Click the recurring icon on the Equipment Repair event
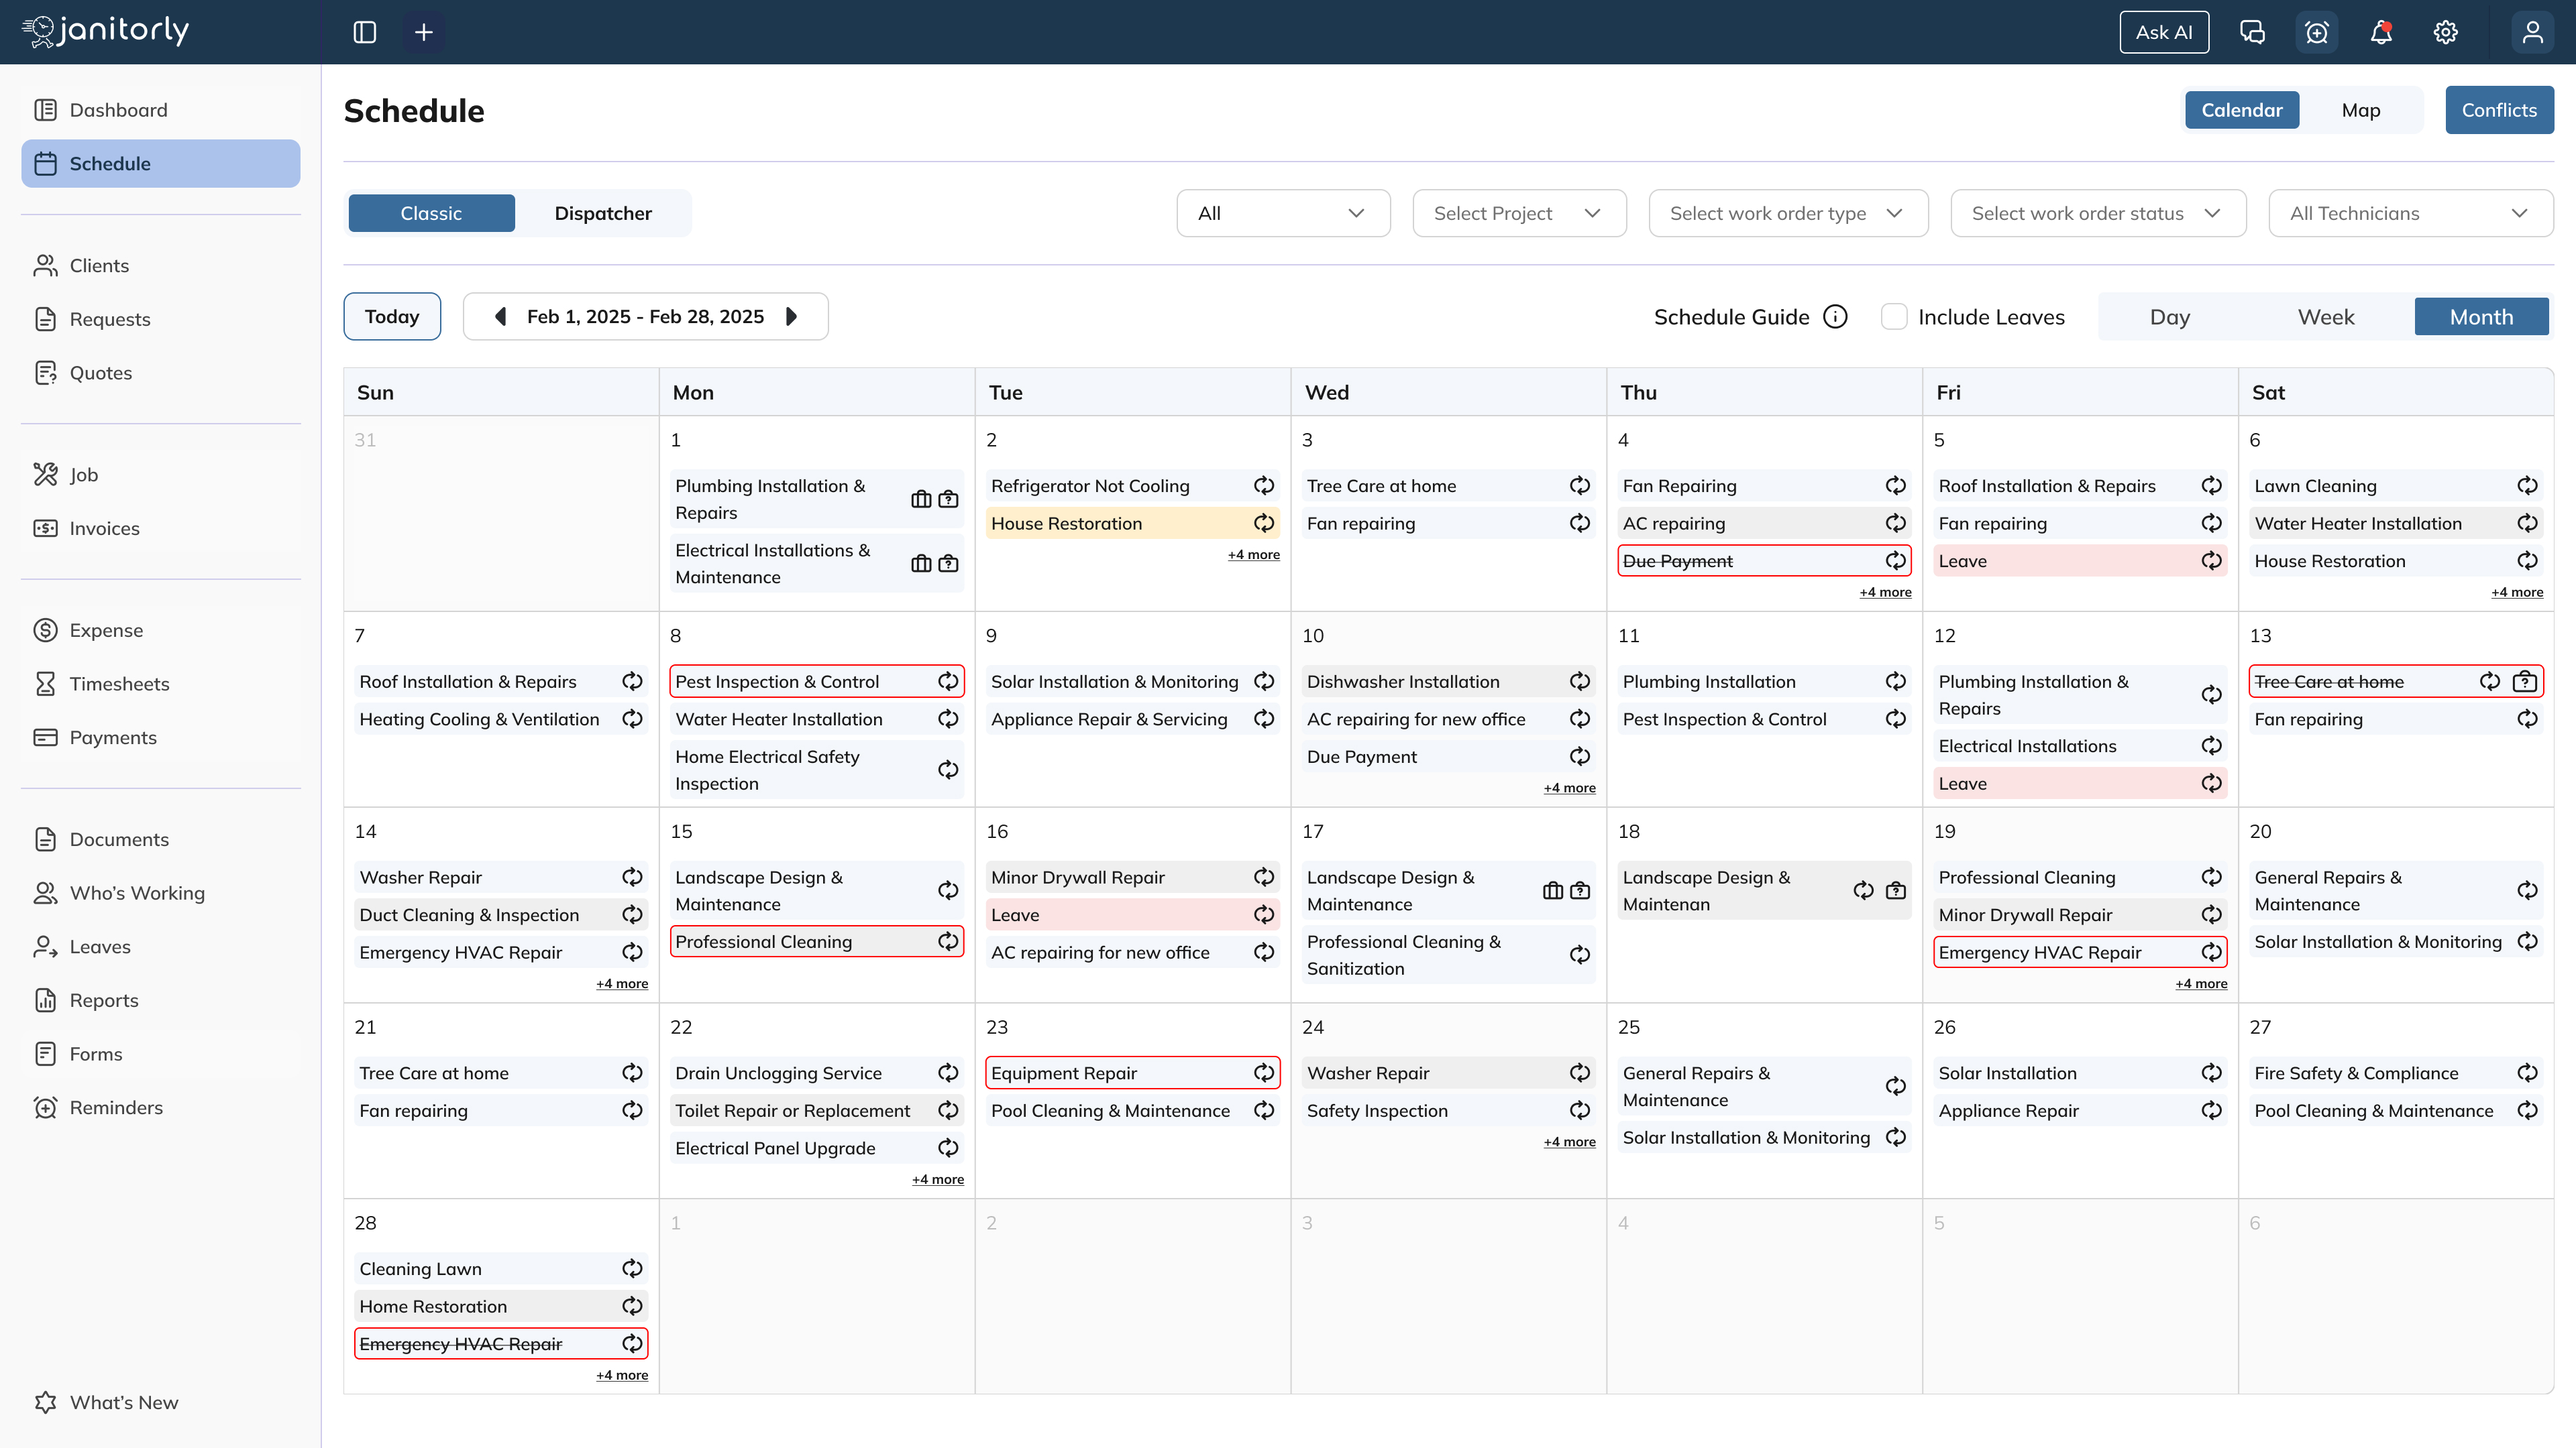This screenshot has width=2576, height=1448. pos(1264,1073)
